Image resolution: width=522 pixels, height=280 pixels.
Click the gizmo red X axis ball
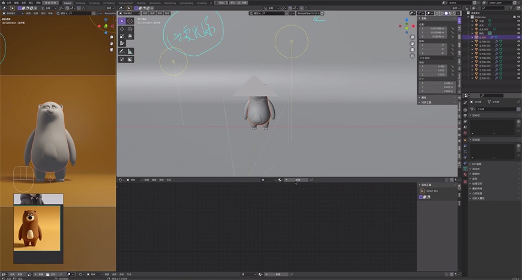(413, 26)
